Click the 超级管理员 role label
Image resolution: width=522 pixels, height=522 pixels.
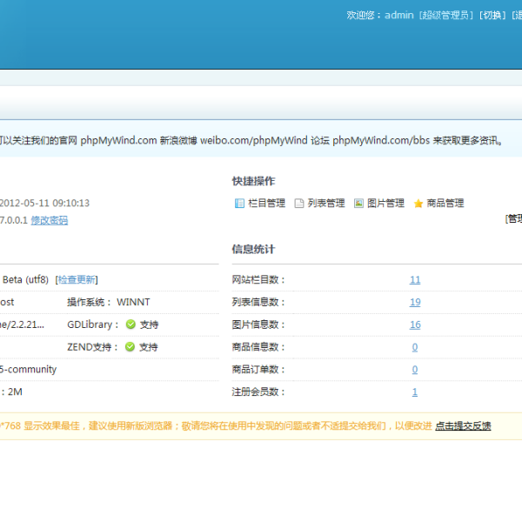point(445,15)
